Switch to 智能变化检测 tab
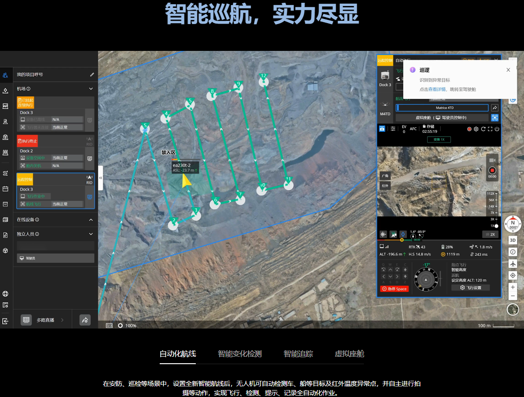Image resolution: width=524 pixels, height=397 pixels. 239,354
